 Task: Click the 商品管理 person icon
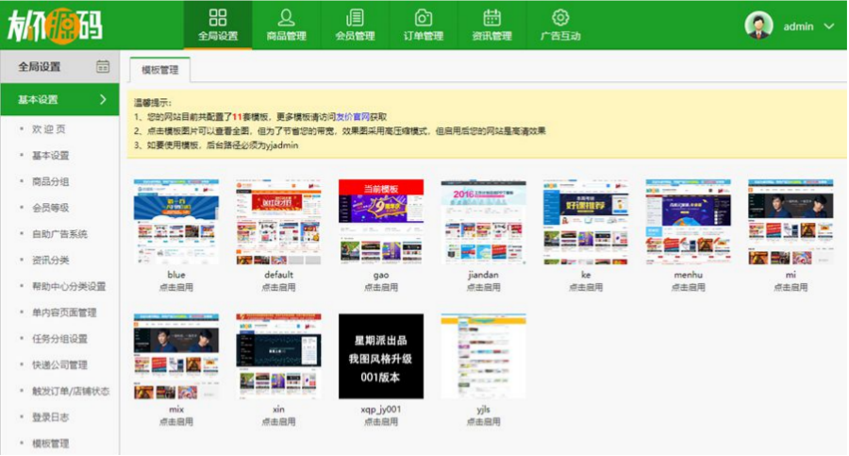[x=287, y=18]
